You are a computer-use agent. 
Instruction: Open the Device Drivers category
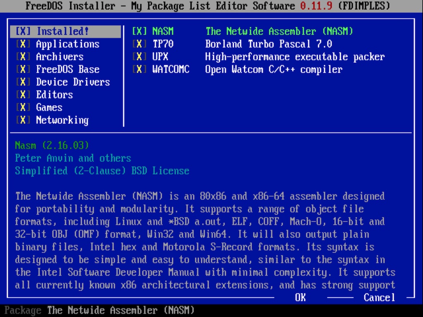[x=73, y=82]
